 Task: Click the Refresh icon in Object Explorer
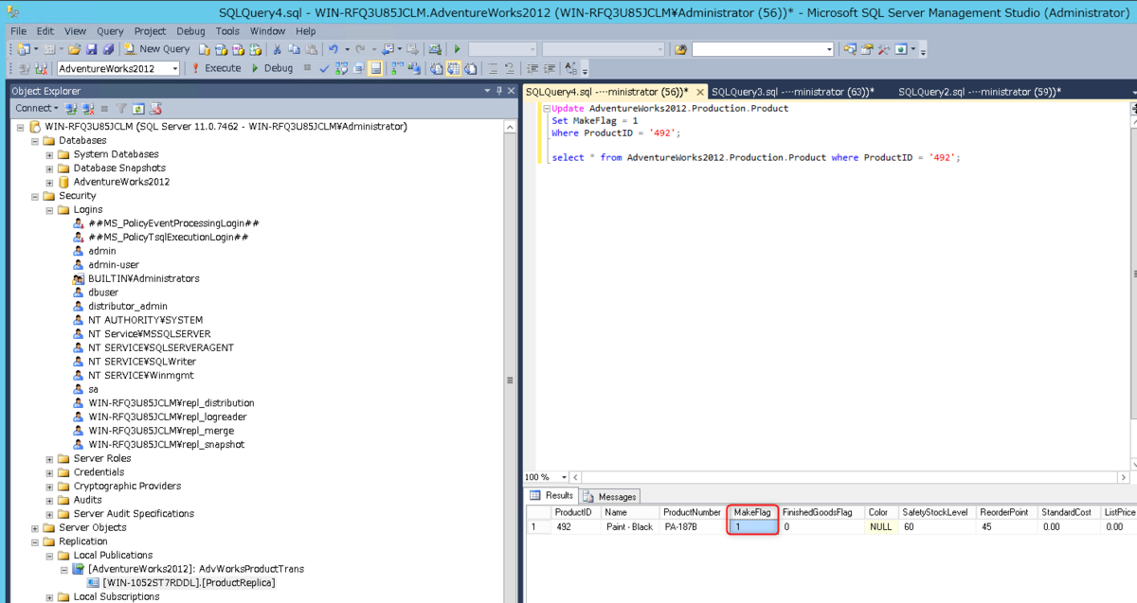tap(138, 109)
